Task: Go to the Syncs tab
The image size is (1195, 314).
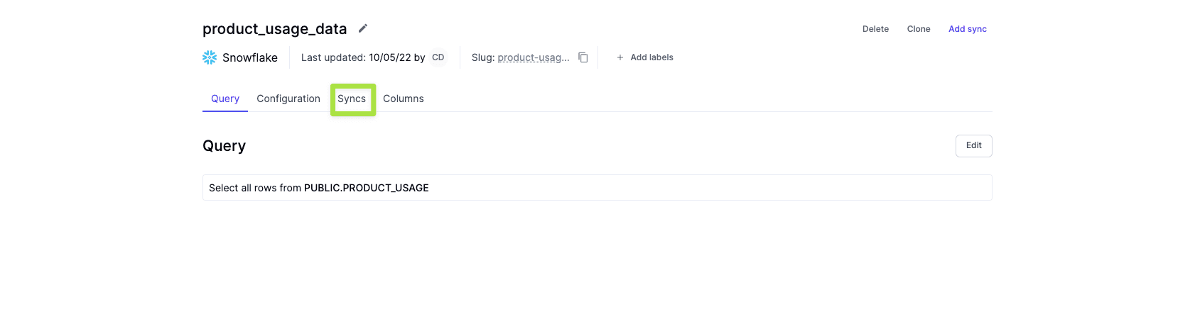Action: [x=352, y=99]
